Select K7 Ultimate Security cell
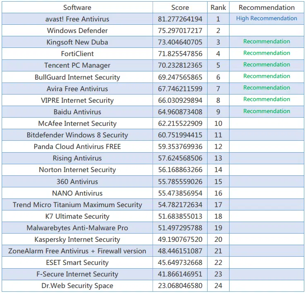The width and height of the screenshot is (306, 293). tap(77, 216)
